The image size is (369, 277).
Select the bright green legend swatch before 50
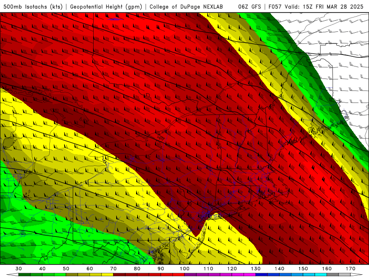60,274
